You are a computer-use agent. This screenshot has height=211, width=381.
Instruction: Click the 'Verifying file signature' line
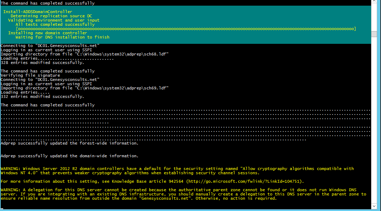pyautogui.click(x=30, y=75)
